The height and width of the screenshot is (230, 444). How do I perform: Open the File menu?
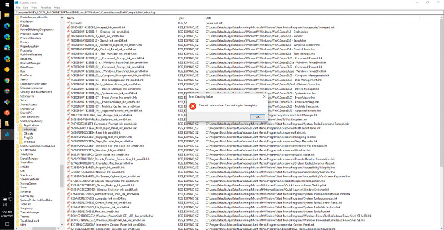[18, 8]
